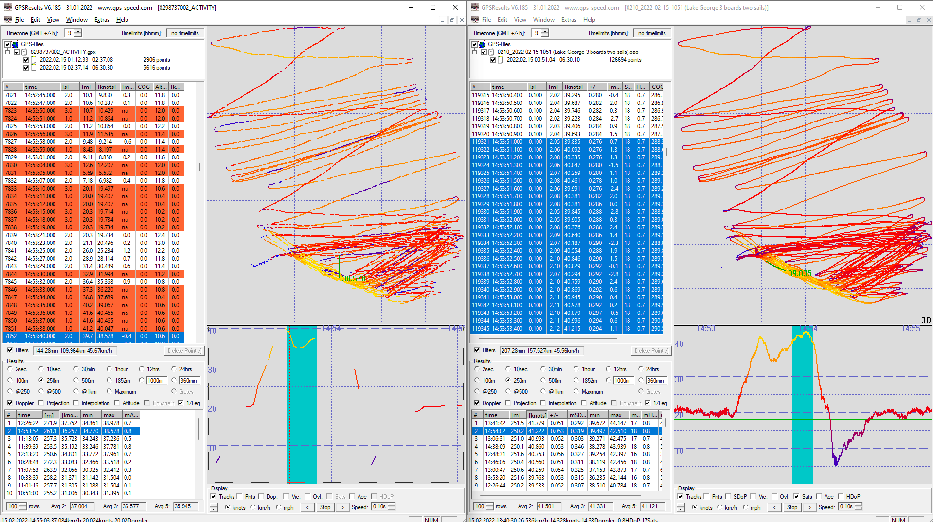The height and width of the screenshot is (522, 933).
Task: Select the 500m results radio in left window
Action: 76,380
